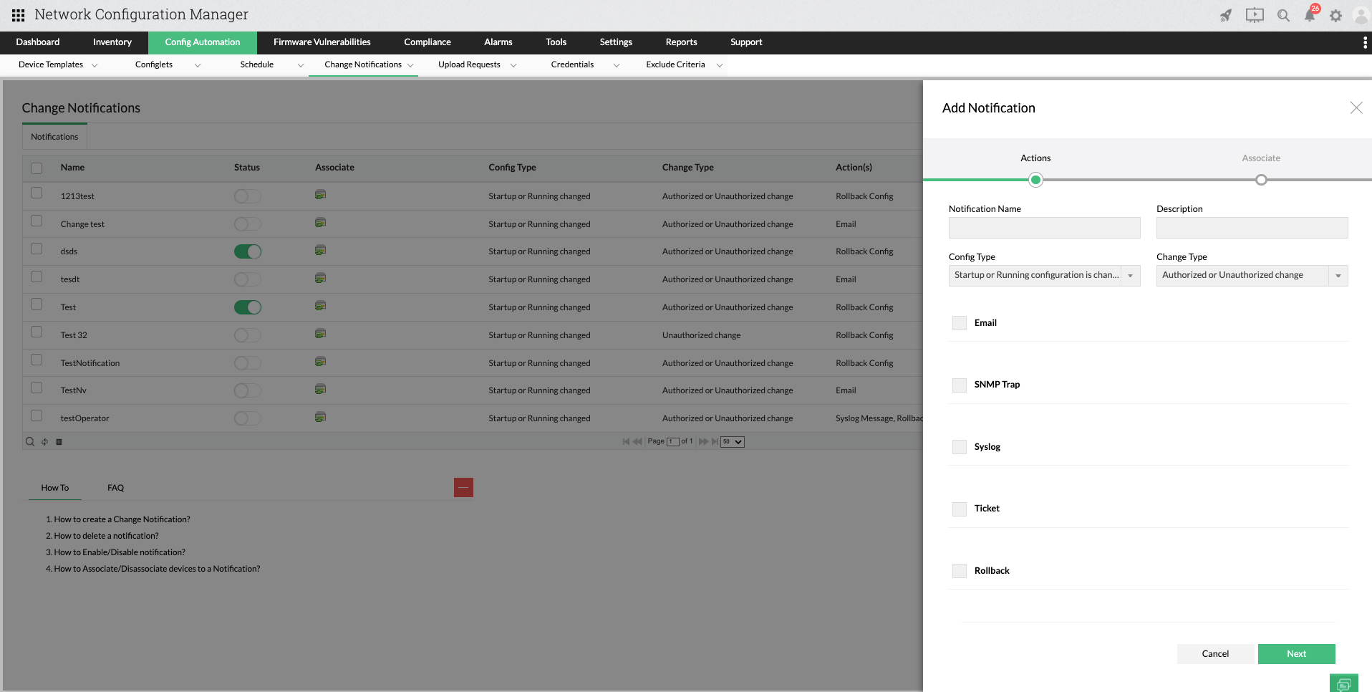Image resolution: width=1372 pixels, height=692 pixels.
Task: Disable the dsds notification status toggle
Action: 247,251
